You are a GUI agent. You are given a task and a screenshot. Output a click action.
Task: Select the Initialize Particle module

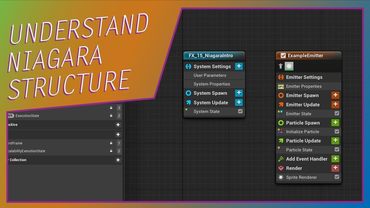coord(309,131)
